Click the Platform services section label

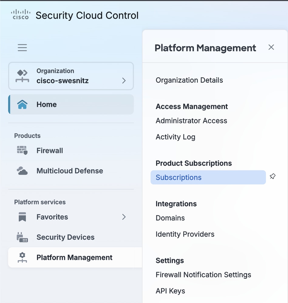[40, 202]
